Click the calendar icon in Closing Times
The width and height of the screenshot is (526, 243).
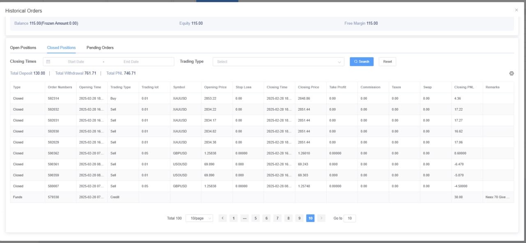(x=48, y=62)
